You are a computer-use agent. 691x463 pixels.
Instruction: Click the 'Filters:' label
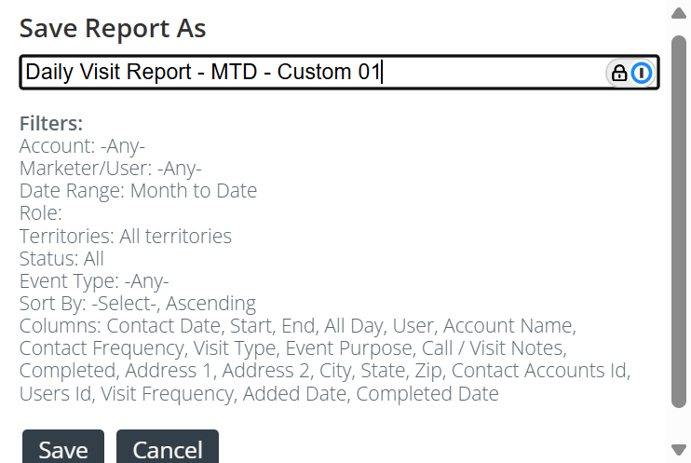coord(51,124)
